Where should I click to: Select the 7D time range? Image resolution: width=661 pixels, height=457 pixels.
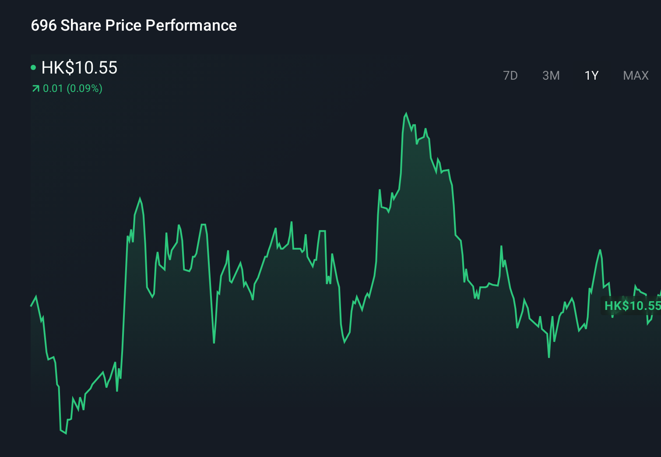[x=511, y=75]
